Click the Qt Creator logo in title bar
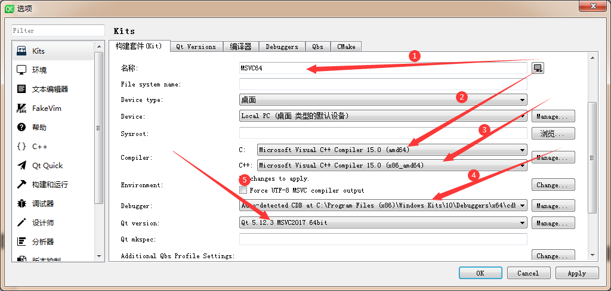 [x=10, y=9]
